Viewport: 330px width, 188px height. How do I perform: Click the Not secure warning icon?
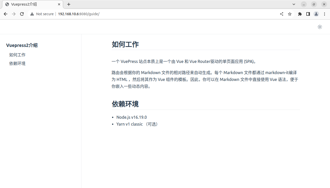coord(32,14)
